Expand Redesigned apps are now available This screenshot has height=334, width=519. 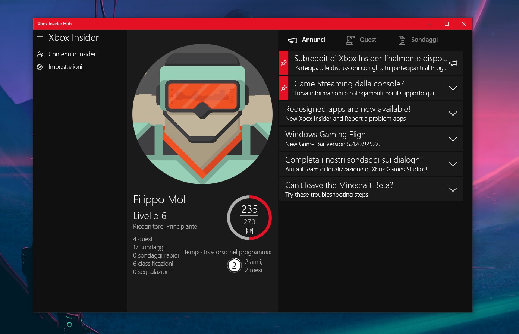coord(453,114)
